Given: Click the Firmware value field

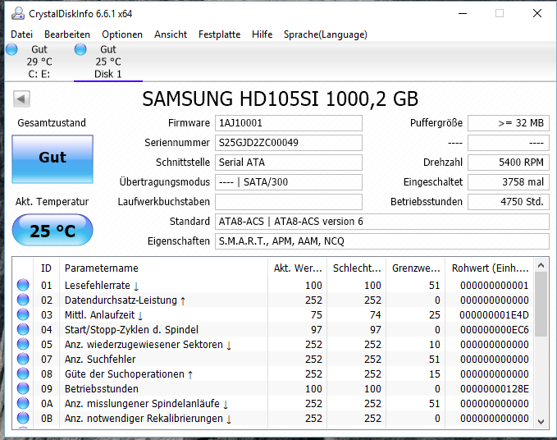Looking at the screenshot, I should [x=288, y=123].
